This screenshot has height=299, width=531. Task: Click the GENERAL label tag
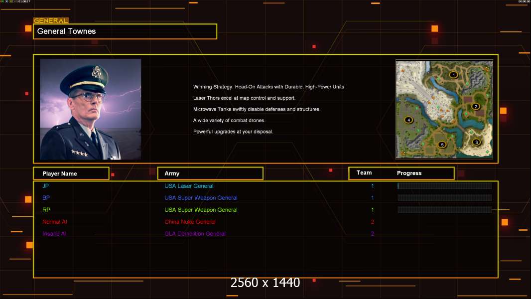coord(51,20)
